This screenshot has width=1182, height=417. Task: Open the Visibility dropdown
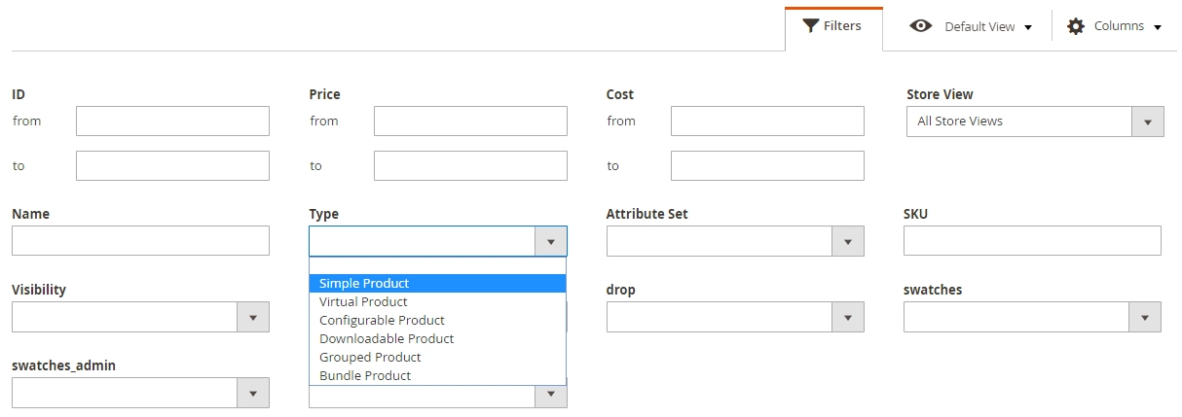pos(140,317)
